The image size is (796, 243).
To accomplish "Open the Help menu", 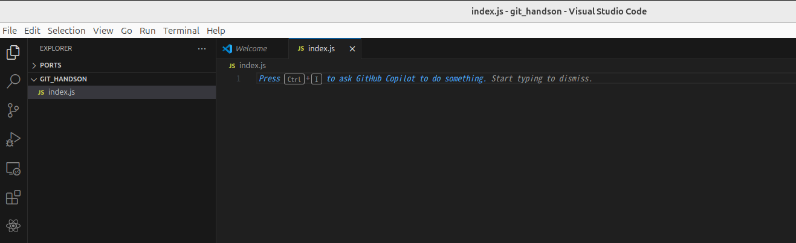I will pos(216,31).
